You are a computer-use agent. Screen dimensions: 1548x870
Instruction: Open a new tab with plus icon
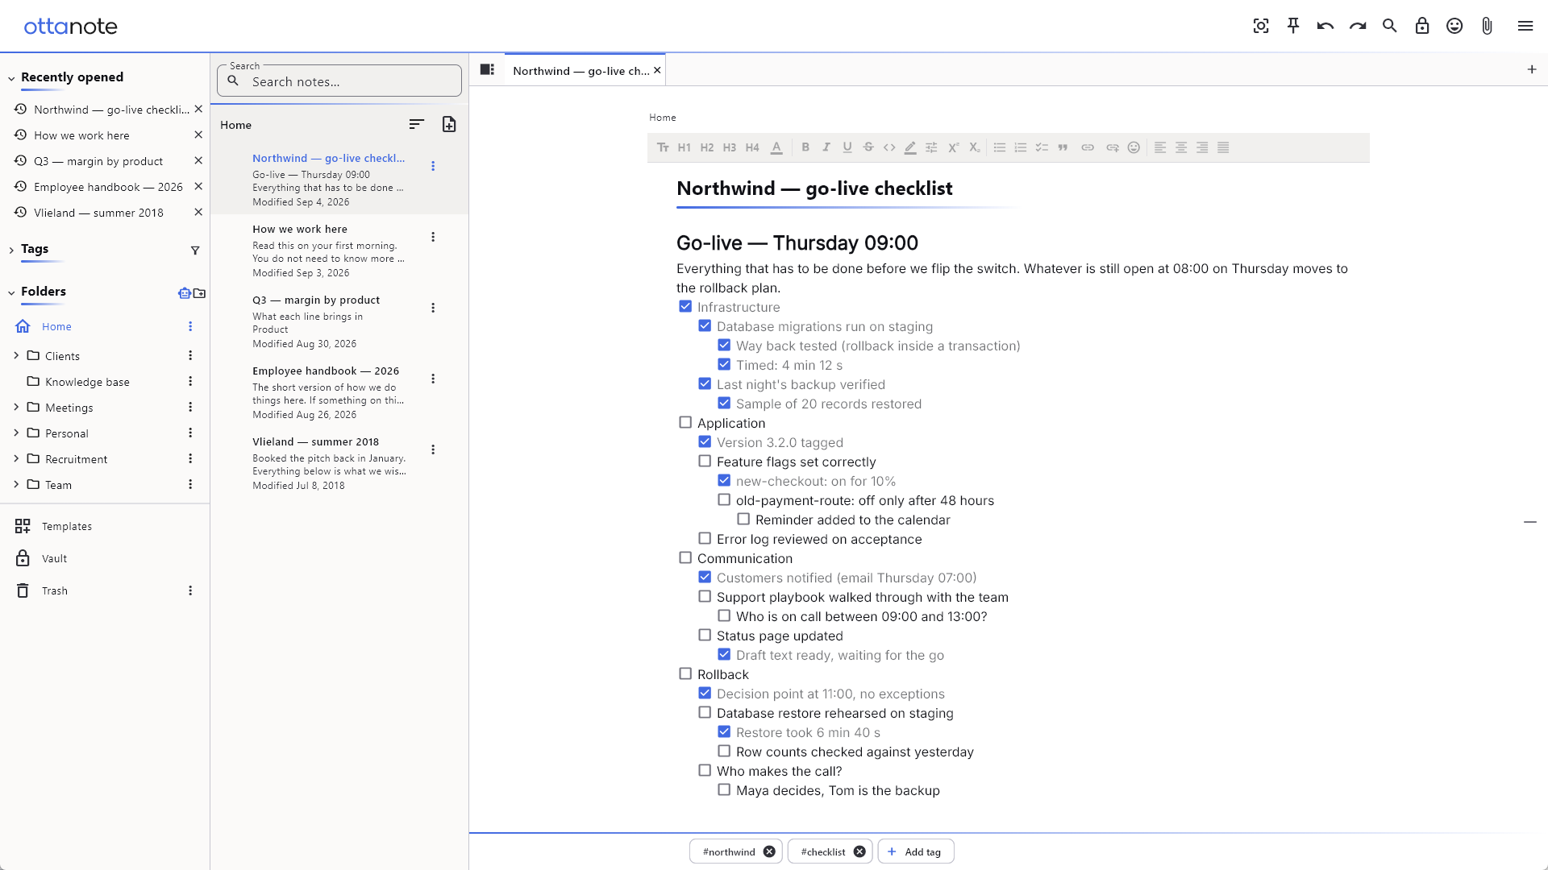pos(1532,69)
